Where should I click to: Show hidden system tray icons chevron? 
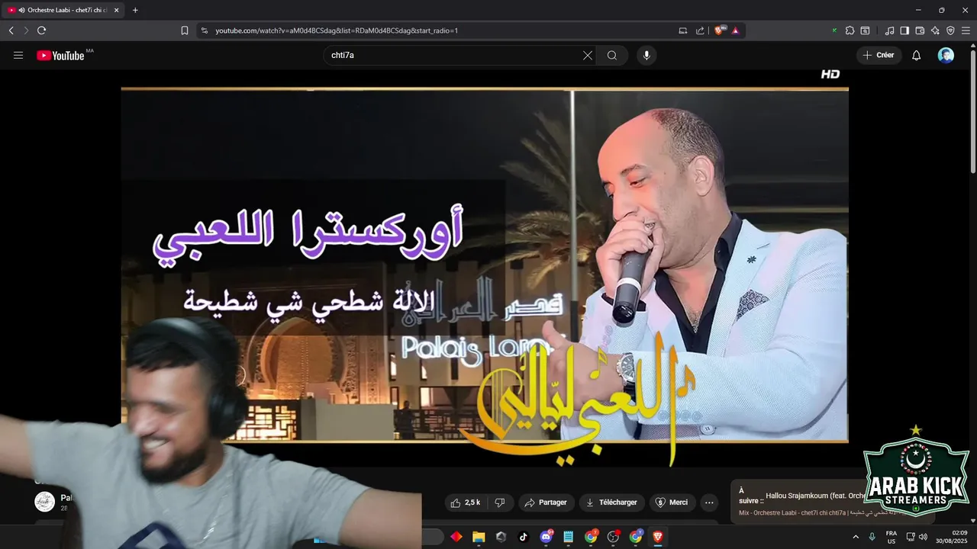pyautogui.click(x=856, y=537)
